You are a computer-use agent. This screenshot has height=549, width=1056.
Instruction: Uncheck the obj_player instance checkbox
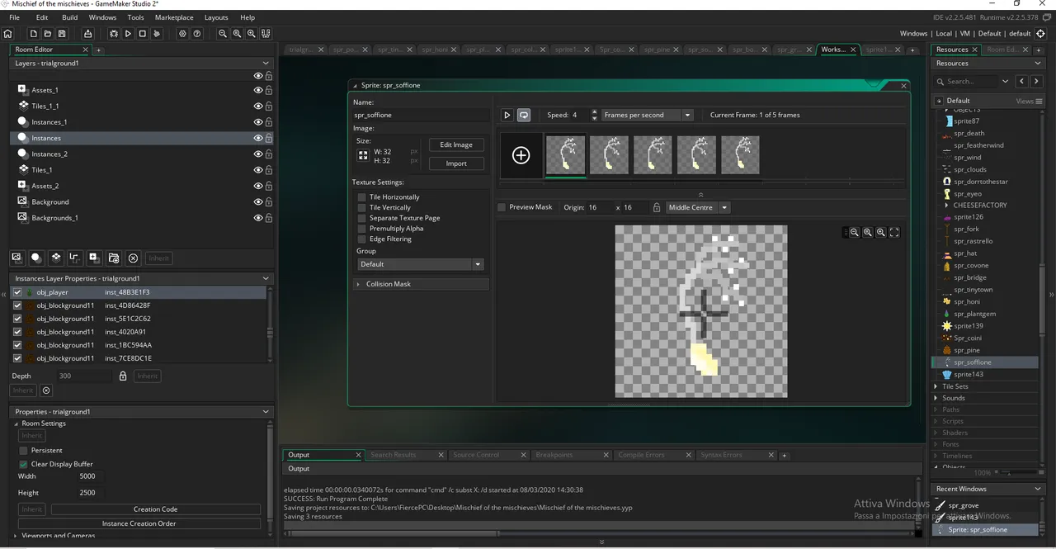(x=17, y=292)
